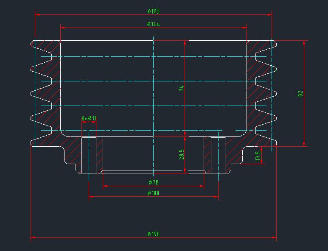Click left arrowhead of ø183 dimension line
Viewport: 328px width, 251px height.
tap(37, 15)
